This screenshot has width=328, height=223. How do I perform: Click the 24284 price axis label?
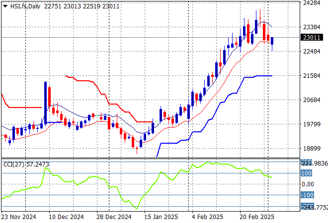[311, 3]
